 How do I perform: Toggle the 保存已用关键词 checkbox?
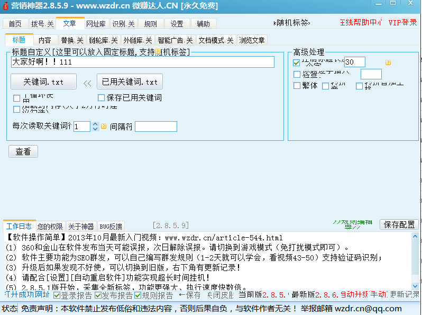pyautogui.click(x=101, y=97)
